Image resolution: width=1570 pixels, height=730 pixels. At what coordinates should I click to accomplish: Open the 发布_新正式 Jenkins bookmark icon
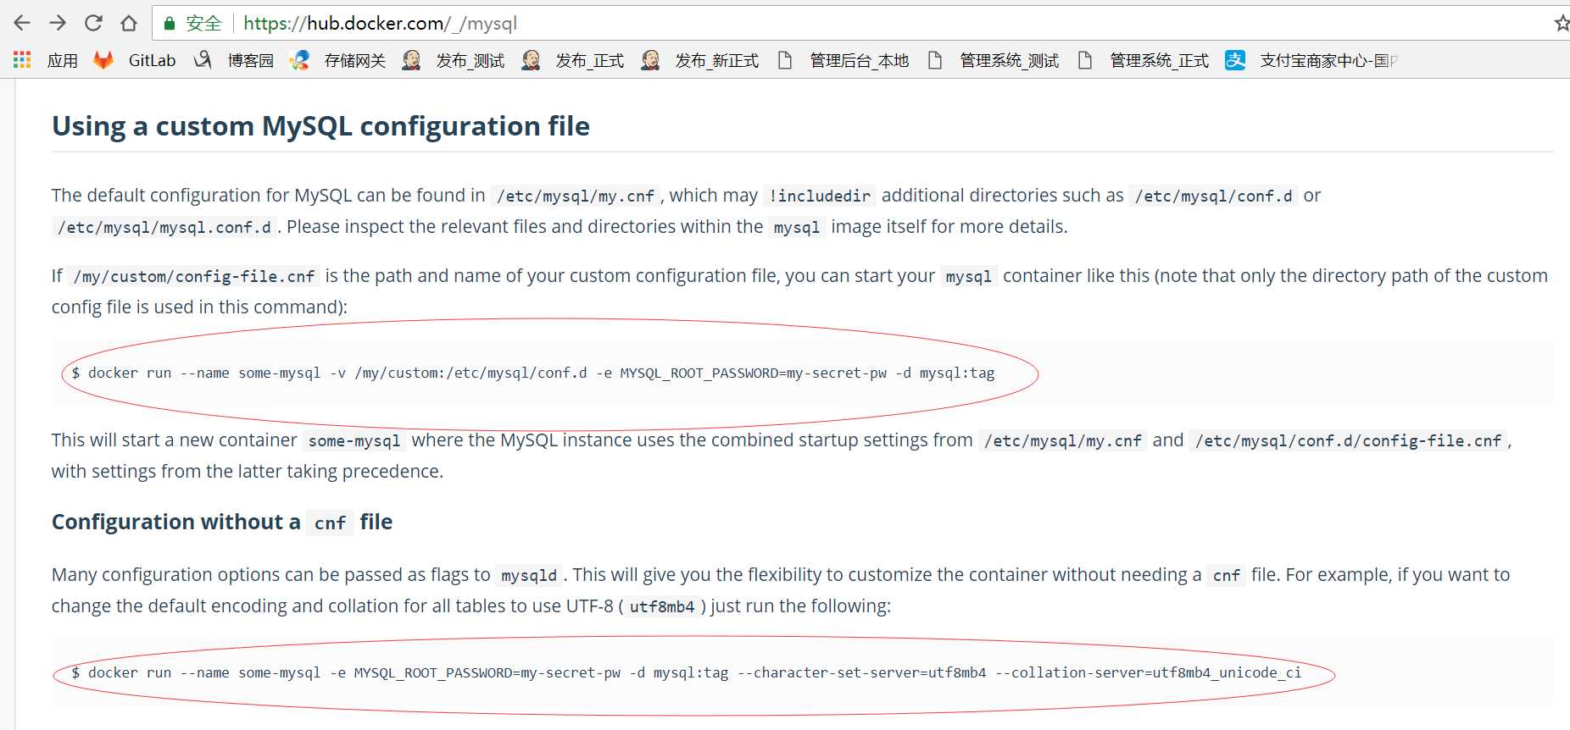(x=650, y=60)
